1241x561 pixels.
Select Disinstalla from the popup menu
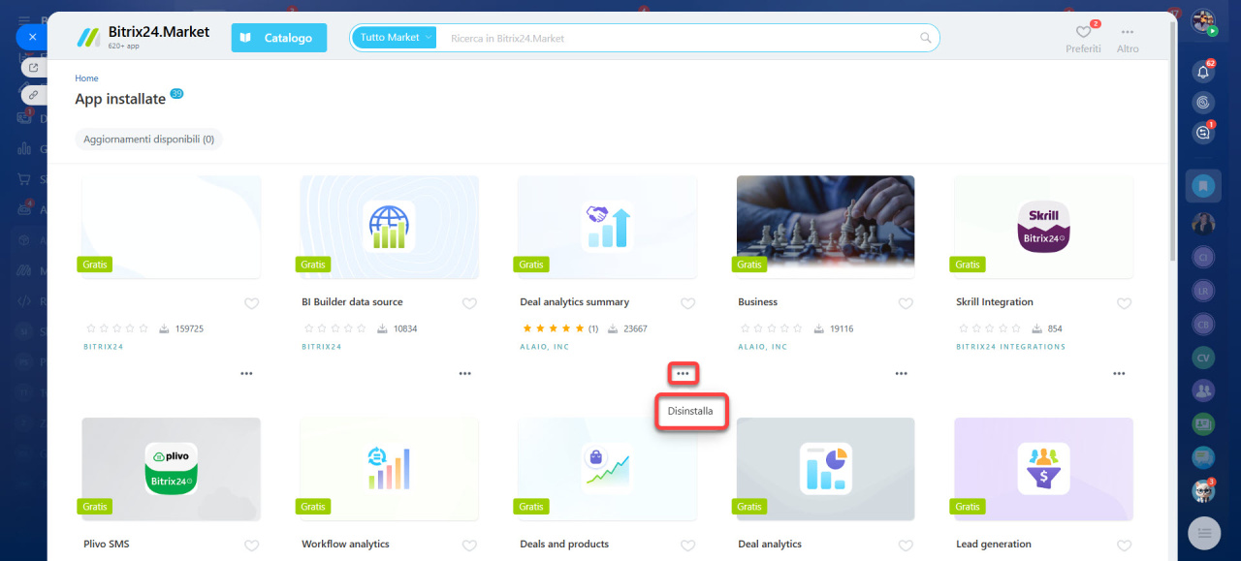pyautogui.click(x=690, y=411)
